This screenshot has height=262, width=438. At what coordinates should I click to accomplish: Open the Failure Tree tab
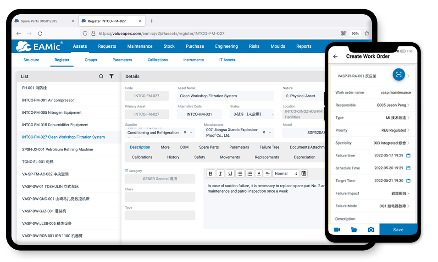(270, 147)
